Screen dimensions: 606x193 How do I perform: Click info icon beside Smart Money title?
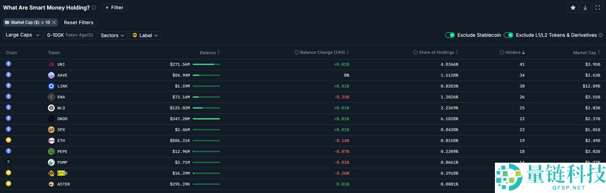click(x=94, y=8)
